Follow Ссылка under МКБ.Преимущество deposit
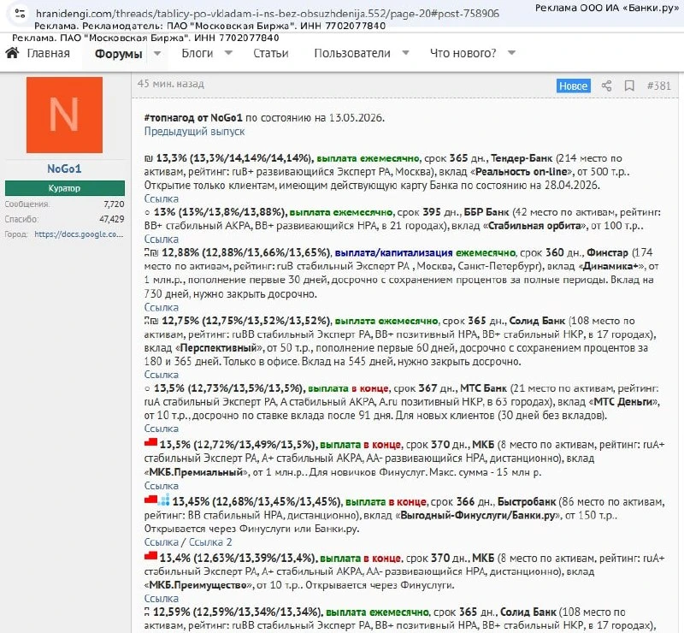 click(x=162, y=598)
